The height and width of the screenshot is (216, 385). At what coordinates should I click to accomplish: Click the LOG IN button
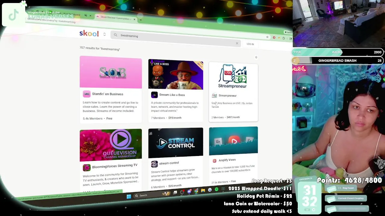(x=250, y=44)
